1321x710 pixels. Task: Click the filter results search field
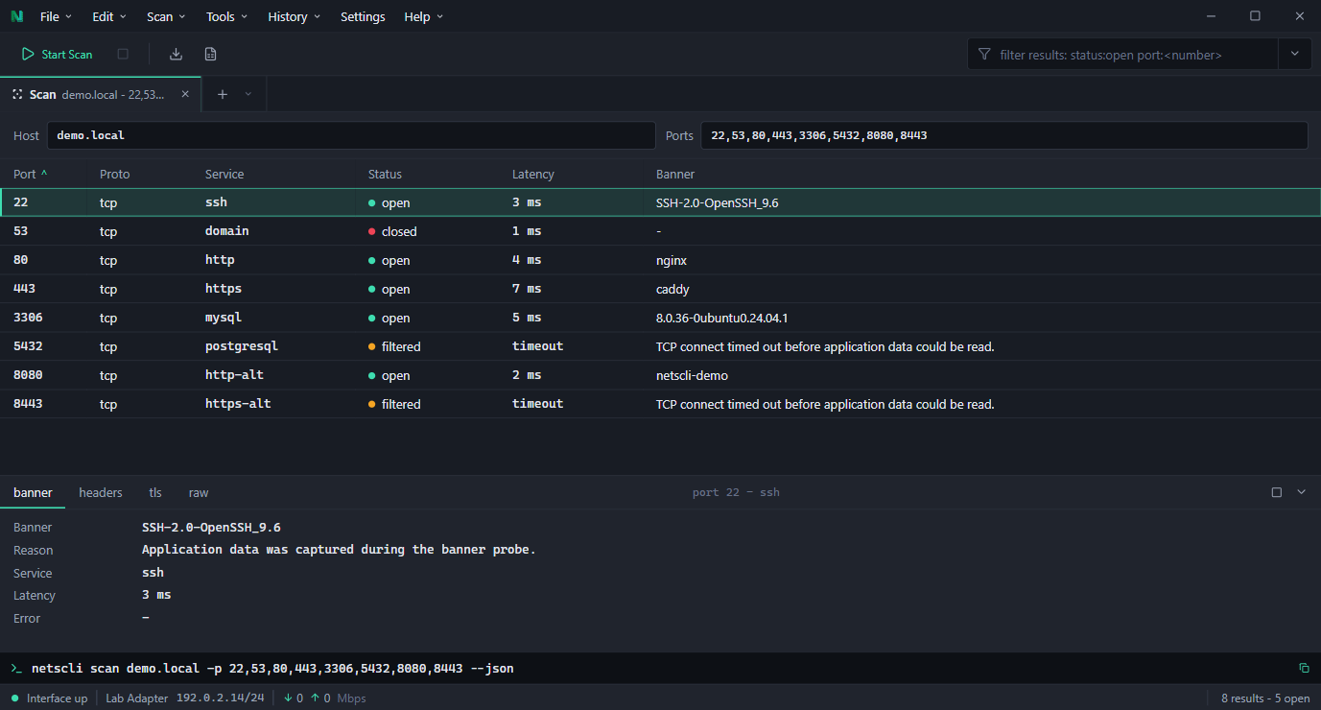1122,55
